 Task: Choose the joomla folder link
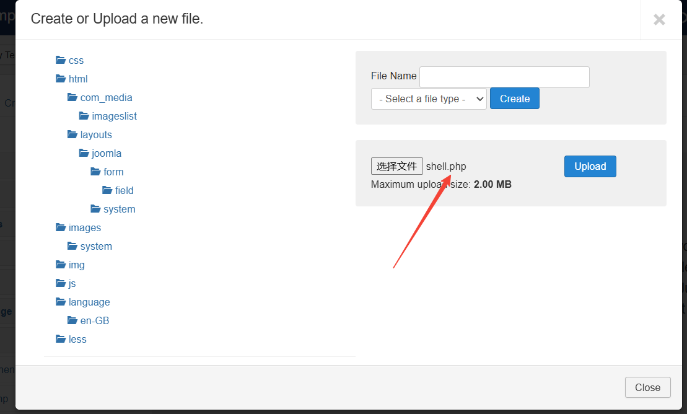tap(107, 154)
